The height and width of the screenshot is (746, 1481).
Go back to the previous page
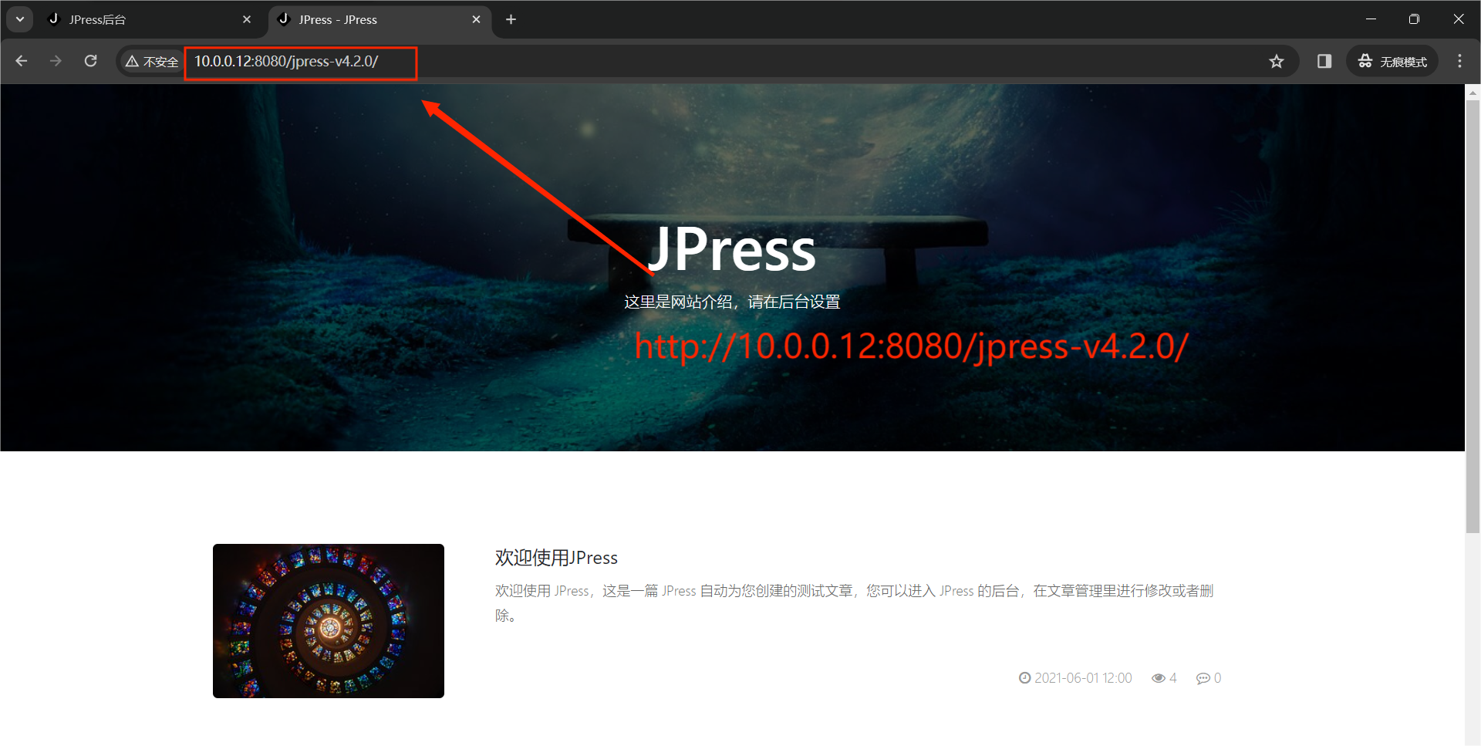tap(22, 61)
